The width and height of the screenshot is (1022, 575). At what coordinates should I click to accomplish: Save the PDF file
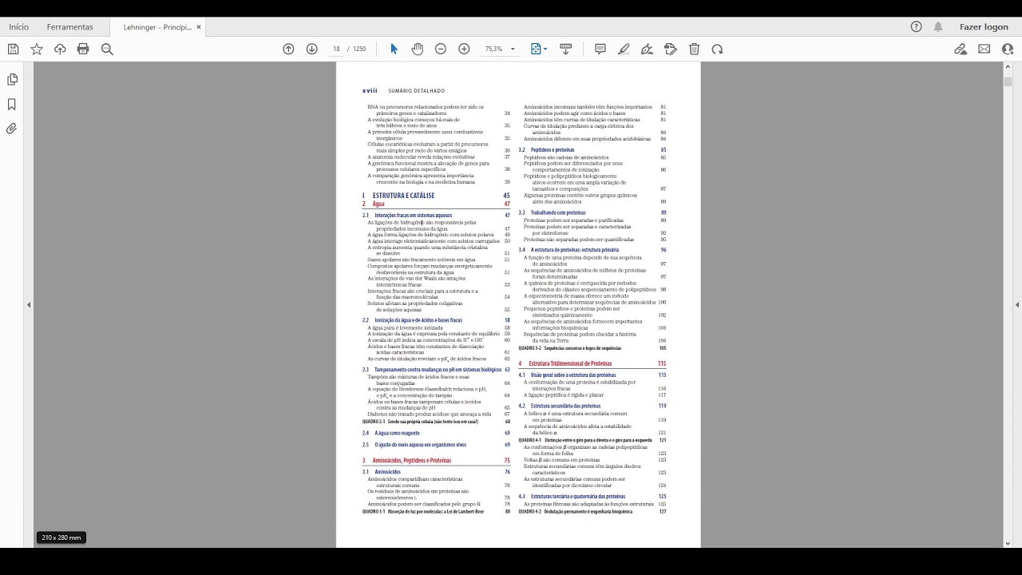tap(13, 49)
